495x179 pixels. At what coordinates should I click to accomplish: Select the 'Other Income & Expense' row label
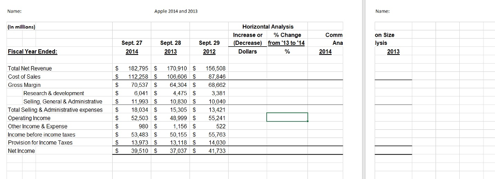(x=37, y=126)
